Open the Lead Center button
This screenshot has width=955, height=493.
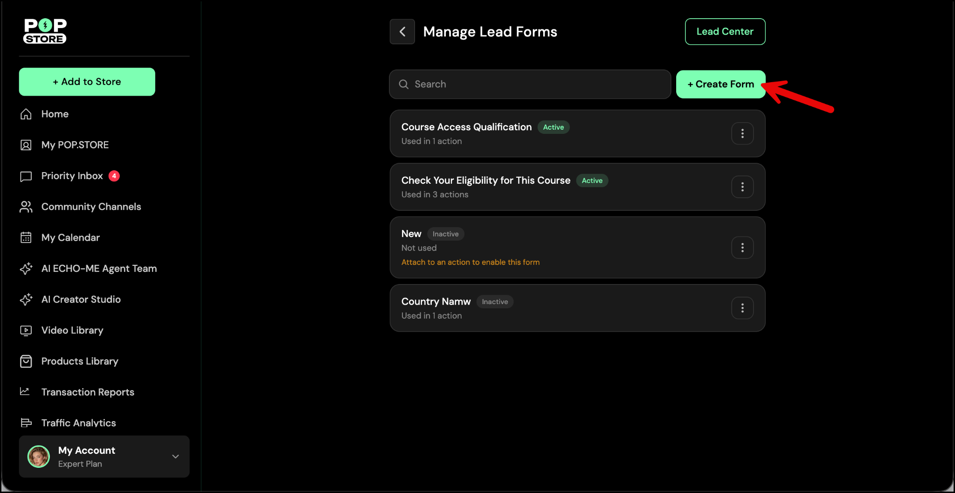click(725, 32)
